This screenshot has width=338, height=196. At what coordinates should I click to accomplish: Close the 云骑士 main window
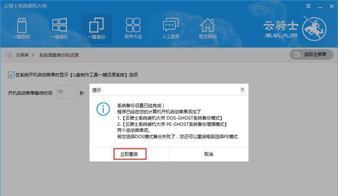click(332, 6)
